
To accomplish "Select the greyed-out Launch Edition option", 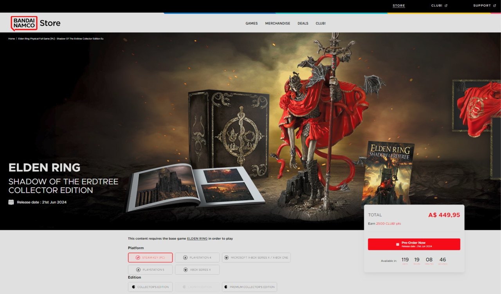I will pyautogui.click(x=197, y=287).
